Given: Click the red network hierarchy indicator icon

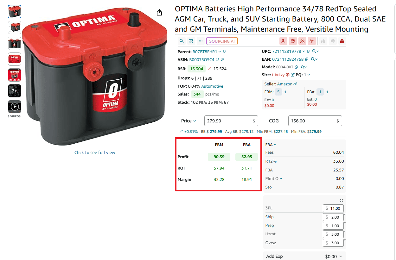Looking at the screenshot, I should click(303, 41).
